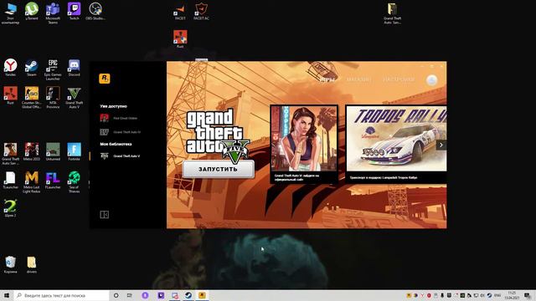Open the Metro 2033 desktop icon

click(32, 152)
